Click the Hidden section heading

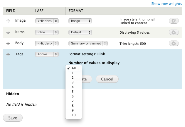coord(13,94)
